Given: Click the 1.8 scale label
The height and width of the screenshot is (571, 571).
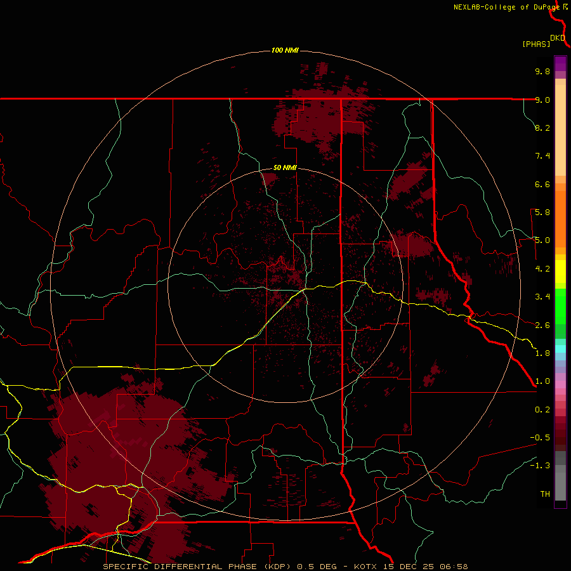Looking at the screenshot, I should tap(542, 353).
